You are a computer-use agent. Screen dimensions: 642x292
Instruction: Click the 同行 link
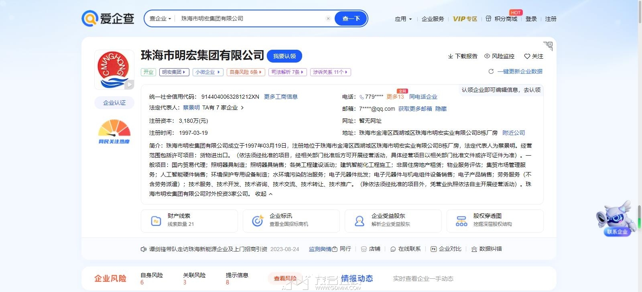(x=345, y=249)
